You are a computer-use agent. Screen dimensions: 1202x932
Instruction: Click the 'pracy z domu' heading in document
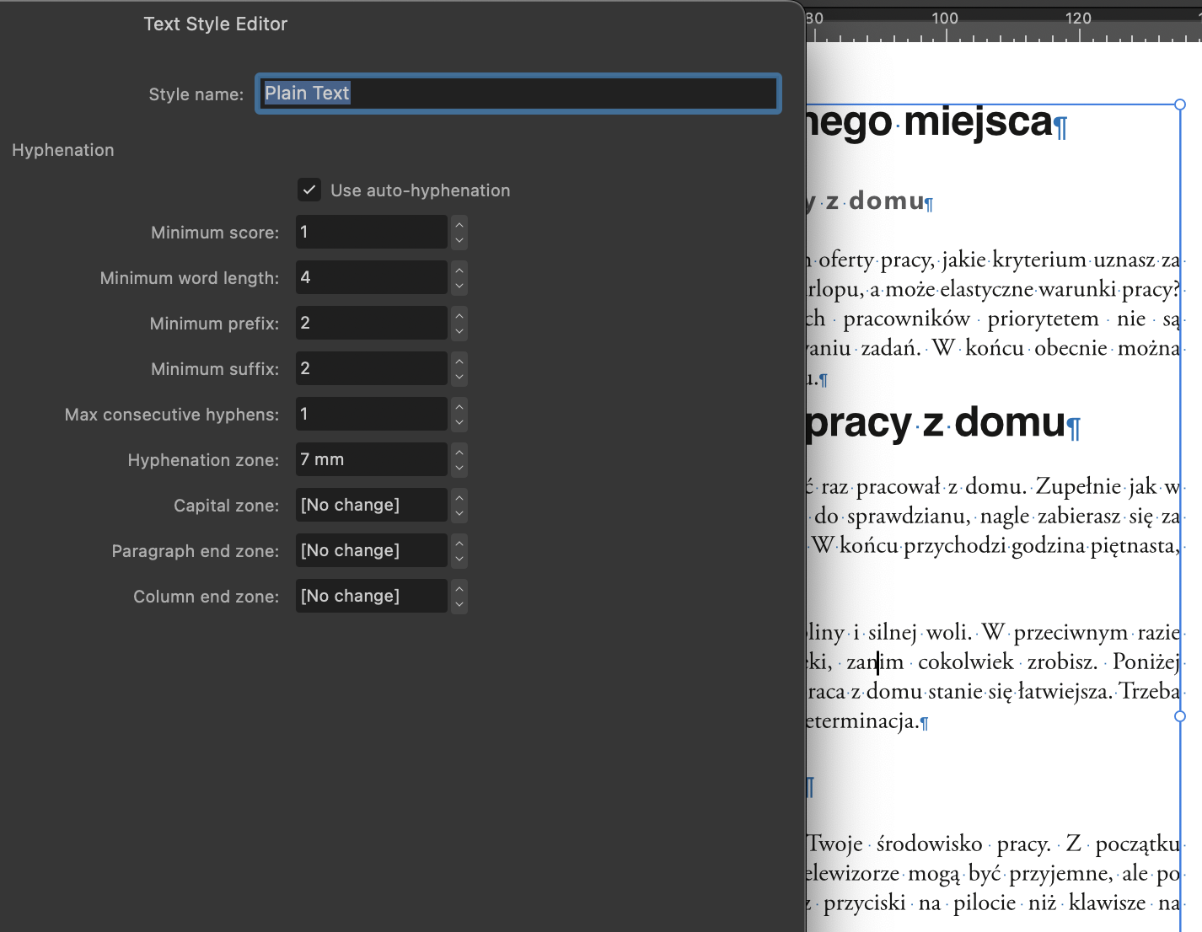936,421
